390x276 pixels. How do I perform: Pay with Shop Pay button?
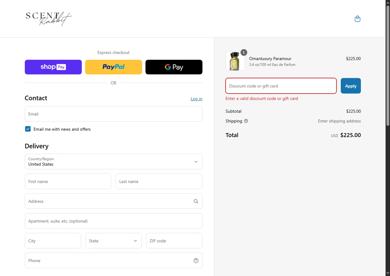tap(53, 67)
